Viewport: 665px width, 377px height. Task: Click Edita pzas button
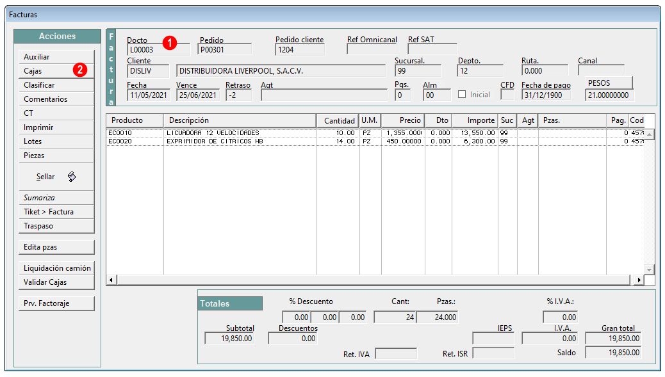tap(56, 247)
